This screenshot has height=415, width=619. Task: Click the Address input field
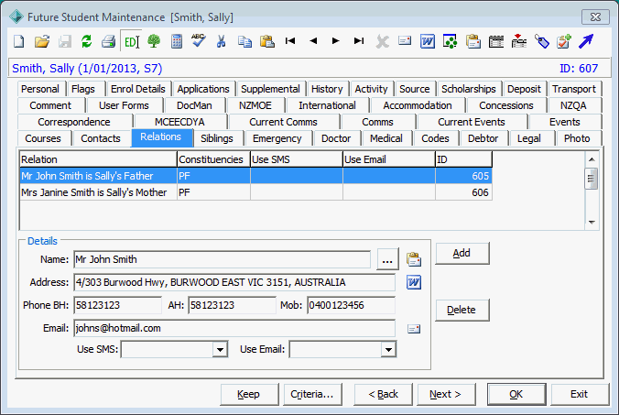pos(234,282)
